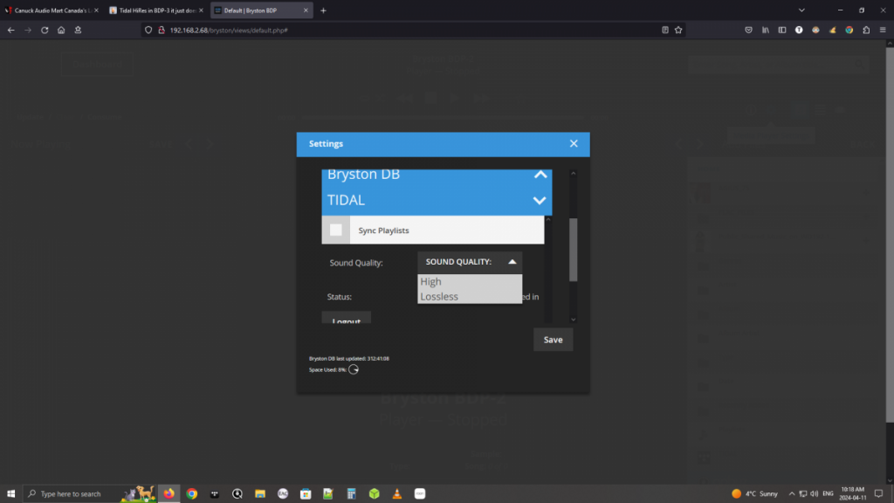The width and height of the screenshot is (894, 503).
Task: Open Windows notification center
Action: (x=878, y=494)
